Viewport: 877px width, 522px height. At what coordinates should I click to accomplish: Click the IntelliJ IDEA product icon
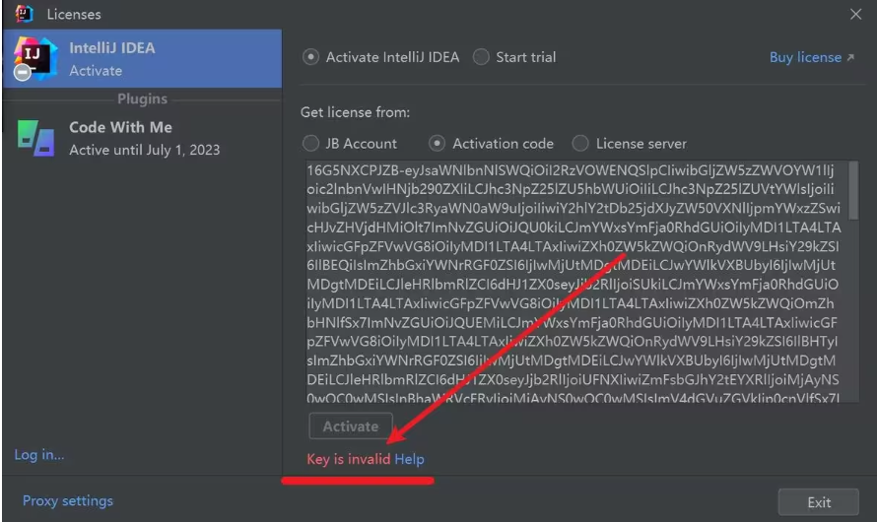33,58
